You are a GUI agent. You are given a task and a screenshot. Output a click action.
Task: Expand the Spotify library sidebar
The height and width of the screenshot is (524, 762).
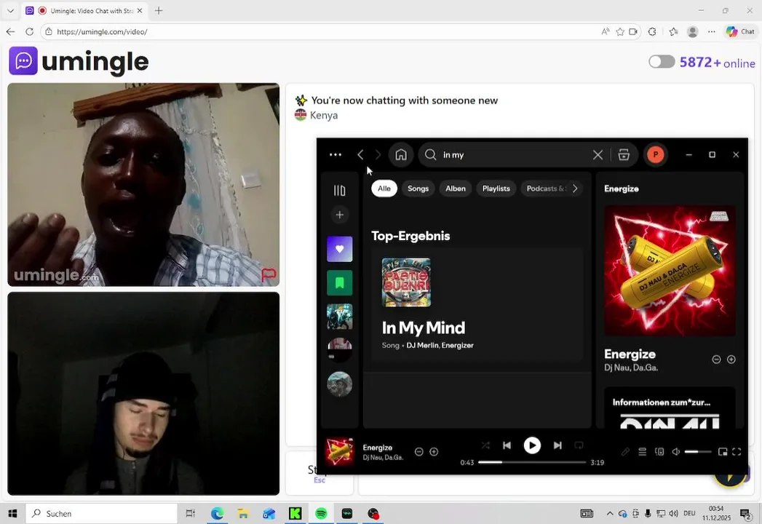339,190
